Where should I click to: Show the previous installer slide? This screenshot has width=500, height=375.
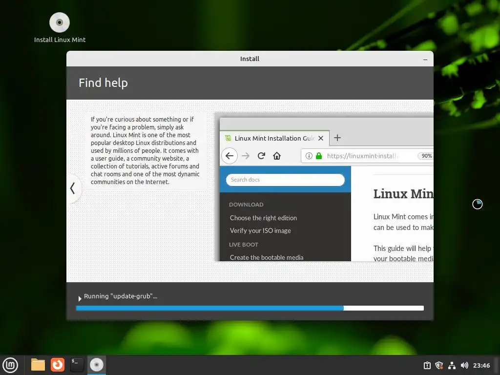coord(73,188)
